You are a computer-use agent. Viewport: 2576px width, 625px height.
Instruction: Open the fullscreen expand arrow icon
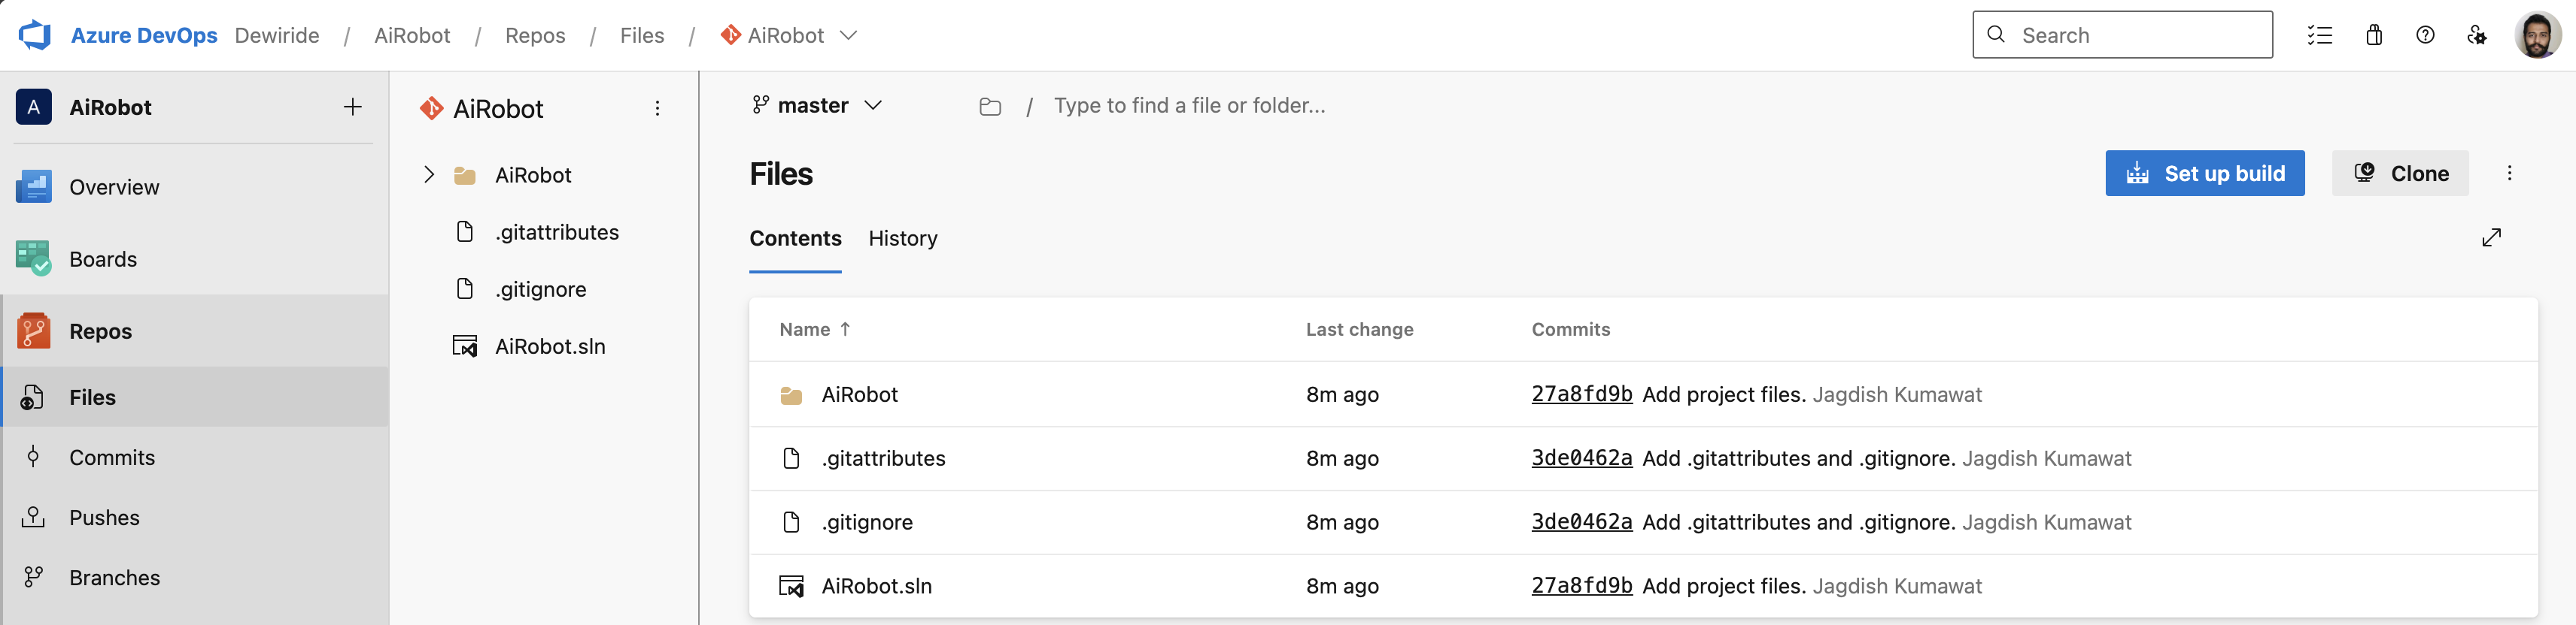[x=2492, y=237]
